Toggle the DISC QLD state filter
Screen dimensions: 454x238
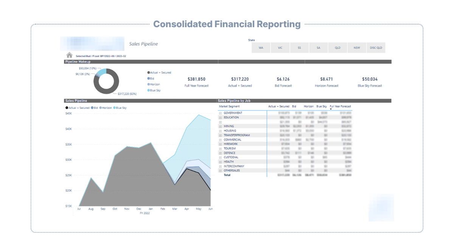(376, 48)
